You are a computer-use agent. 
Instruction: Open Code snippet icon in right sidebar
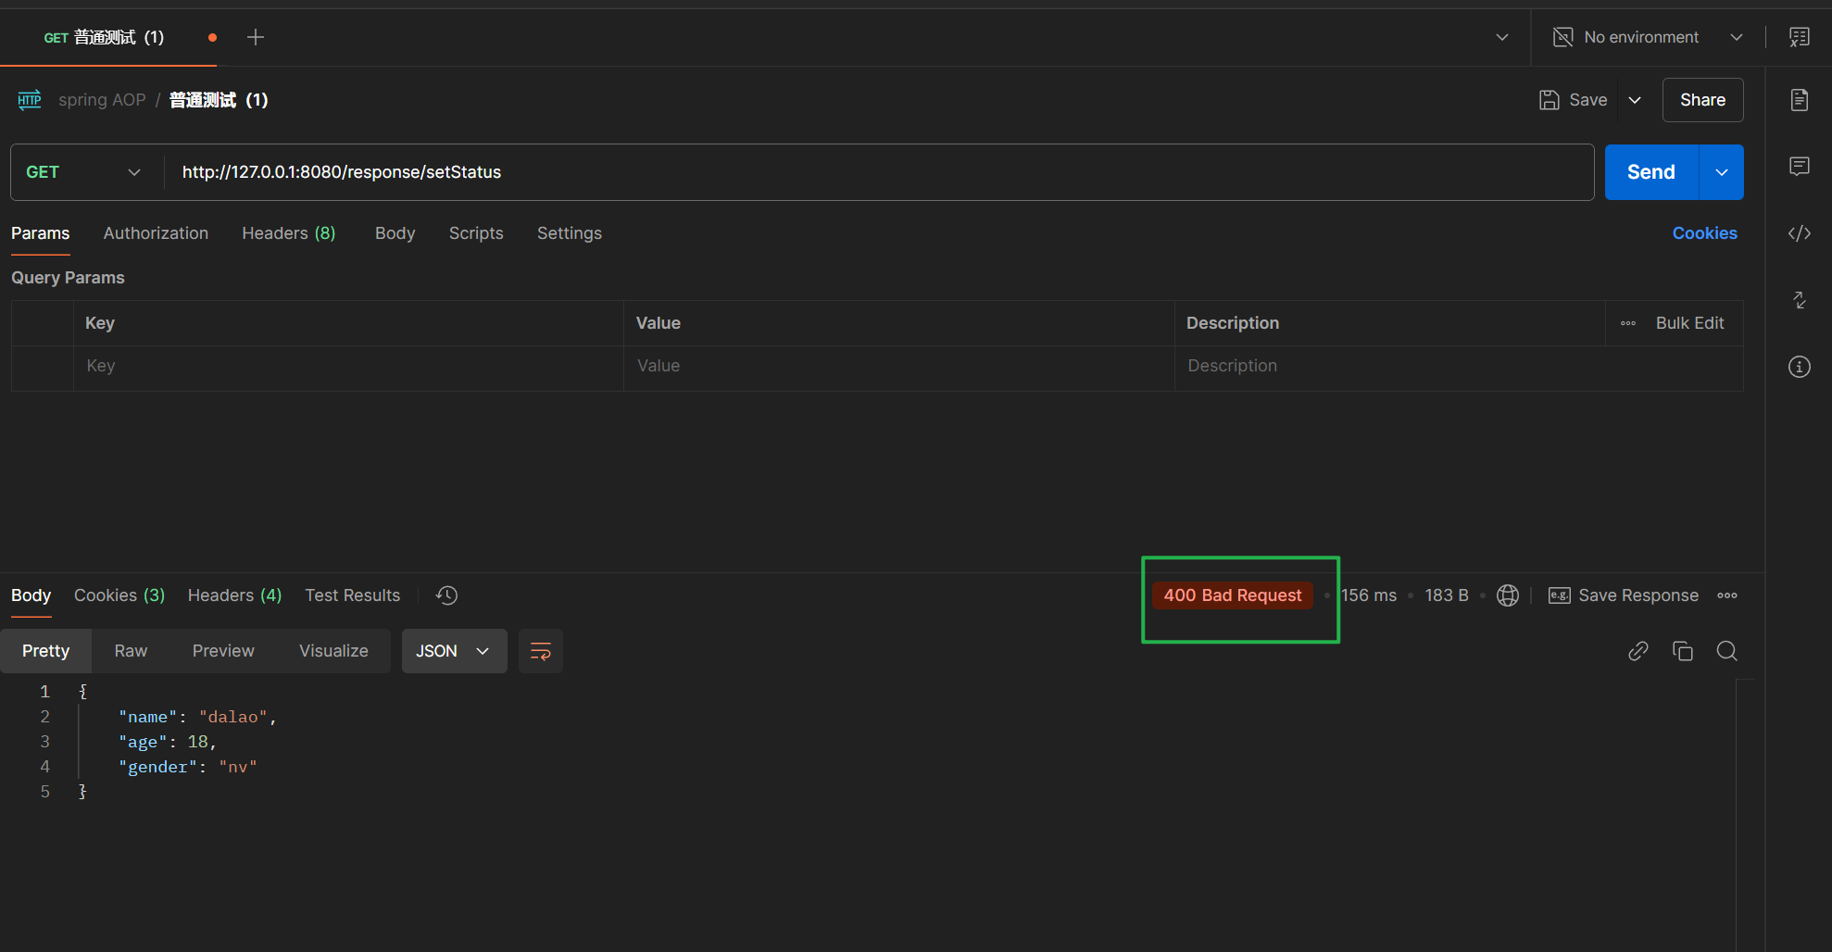click(1799, 233)
